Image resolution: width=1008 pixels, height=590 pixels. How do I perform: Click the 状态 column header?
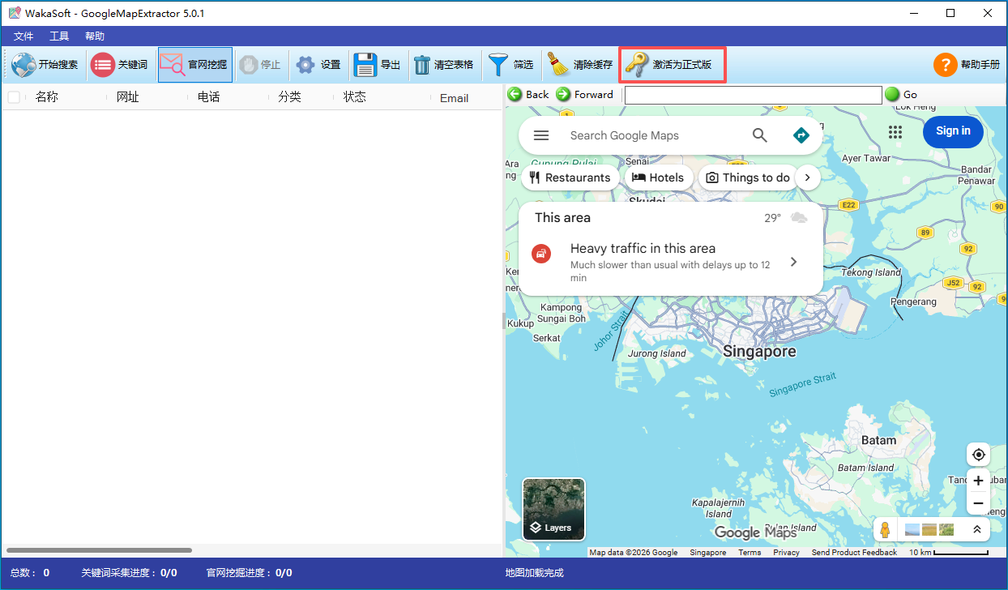355,97
